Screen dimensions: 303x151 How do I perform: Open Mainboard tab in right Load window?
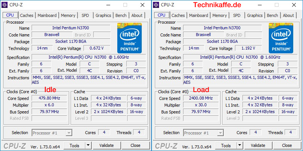click(x=198, y=15)
